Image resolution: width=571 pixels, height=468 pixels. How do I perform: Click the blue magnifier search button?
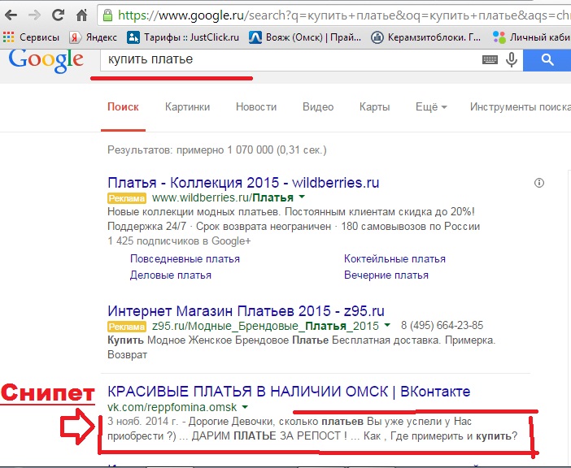(547, 60)
